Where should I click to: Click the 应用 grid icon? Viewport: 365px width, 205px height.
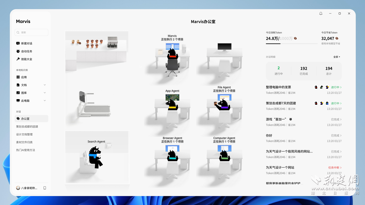tap(18, 77)
